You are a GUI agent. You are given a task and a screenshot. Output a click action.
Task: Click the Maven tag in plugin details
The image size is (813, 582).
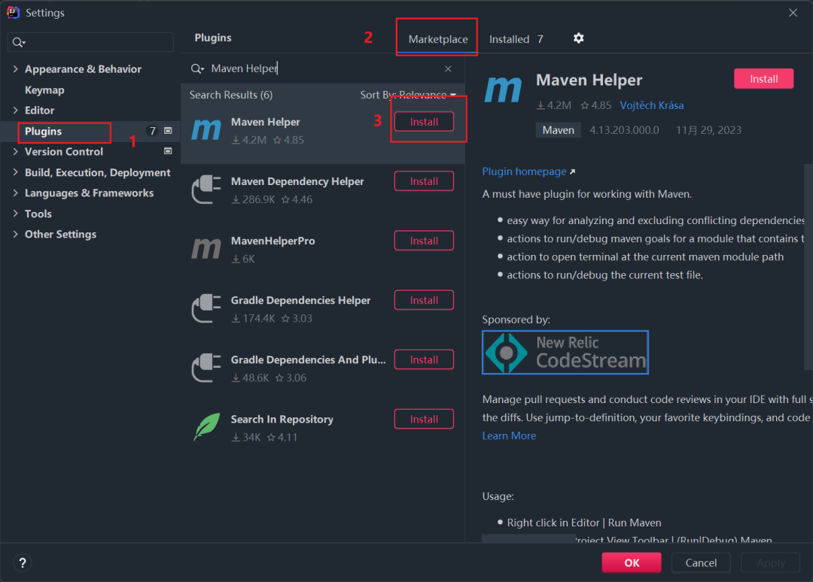tap(559, 130)
